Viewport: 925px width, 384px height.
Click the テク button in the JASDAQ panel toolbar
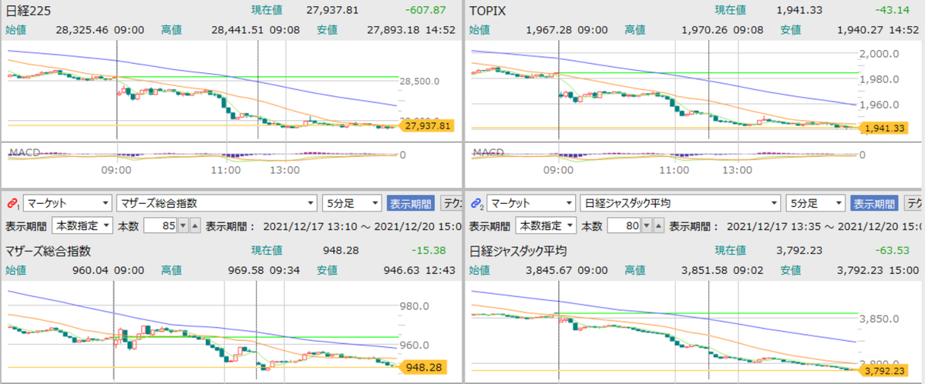[913, 203]
